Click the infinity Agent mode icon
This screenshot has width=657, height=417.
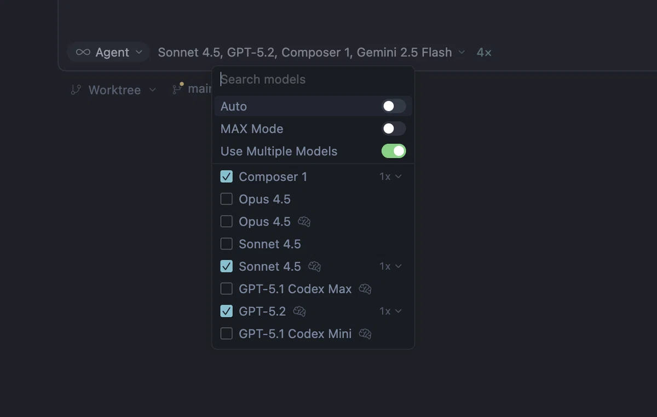coord(83,53)
